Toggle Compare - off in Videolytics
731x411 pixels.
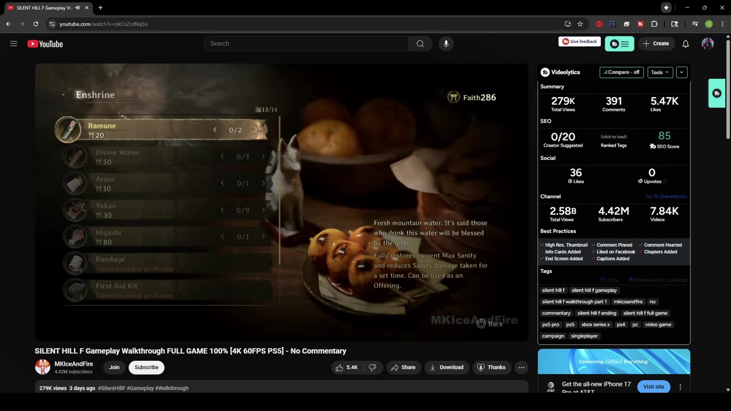pyautogui.click(x=621, y=72)
